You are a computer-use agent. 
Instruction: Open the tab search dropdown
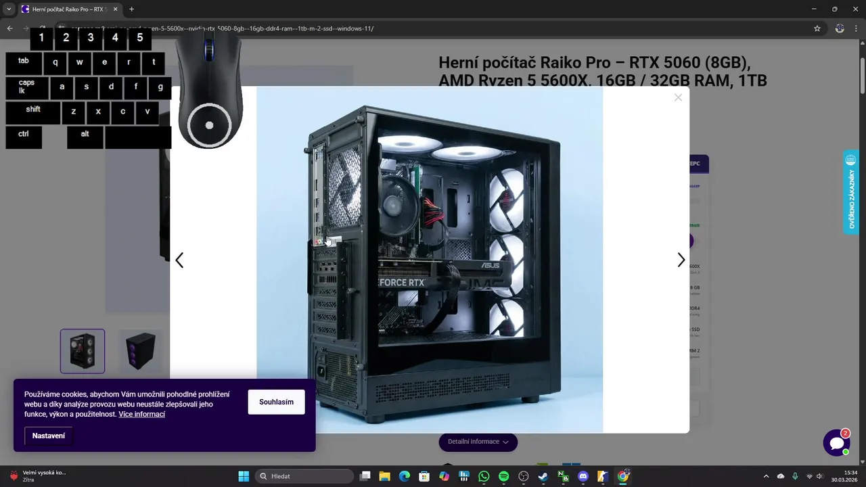tap(9, 9)
